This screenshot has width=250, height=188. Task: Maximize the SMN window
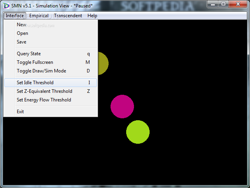pyautogui.click(x=223, y=4)
